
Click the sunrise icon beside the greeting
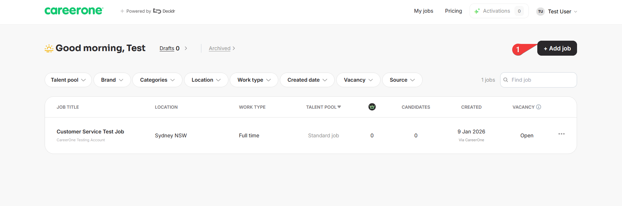point(49,48)
